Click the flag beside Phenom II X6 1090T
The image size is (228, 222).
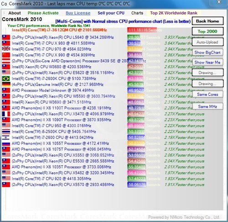pyautogui.click(x=6, y=120)
